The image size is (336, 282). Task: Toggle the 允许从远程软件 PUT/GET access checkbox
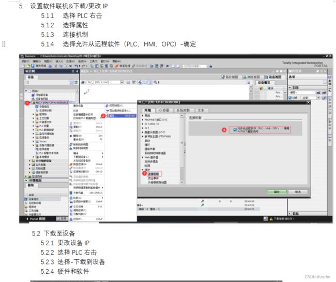(x=235, y=130)
